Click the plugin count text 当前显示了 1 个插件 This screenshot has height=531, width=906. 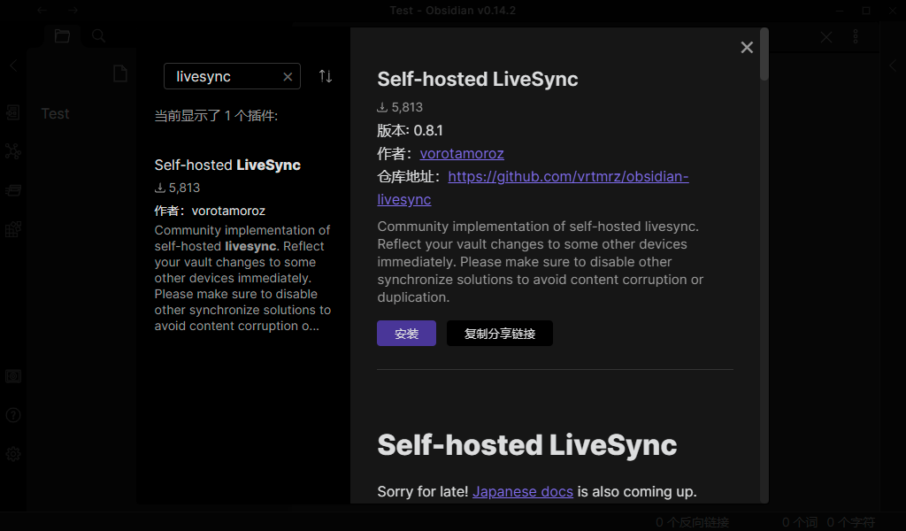216,116
